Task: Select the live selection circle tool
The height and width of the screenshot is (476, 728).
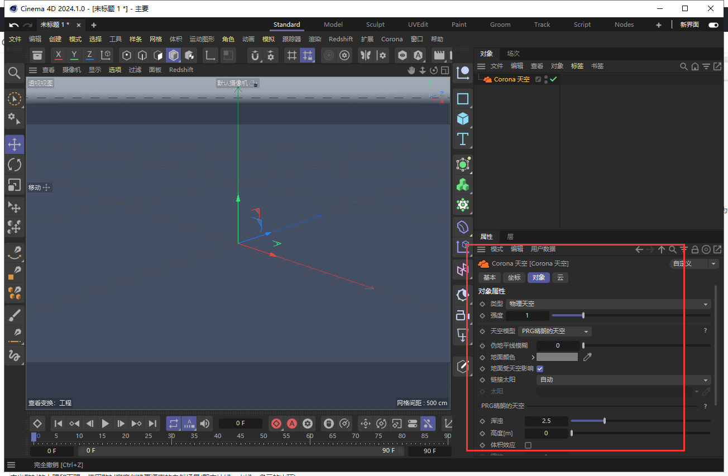Action: click(15, 99)
